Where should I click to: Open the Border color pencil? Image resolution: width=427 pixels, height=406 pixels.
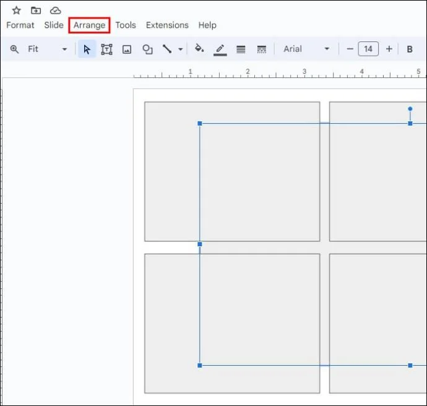coord(220,50)
